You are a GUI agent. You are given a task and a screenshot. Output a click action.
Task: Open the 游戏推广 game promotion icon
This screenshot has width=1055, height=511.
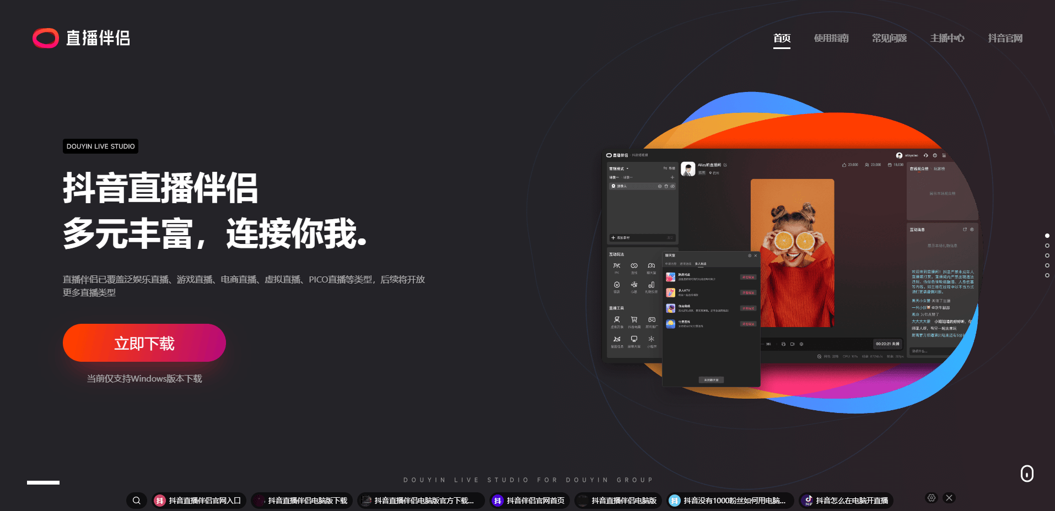(652, 319)
